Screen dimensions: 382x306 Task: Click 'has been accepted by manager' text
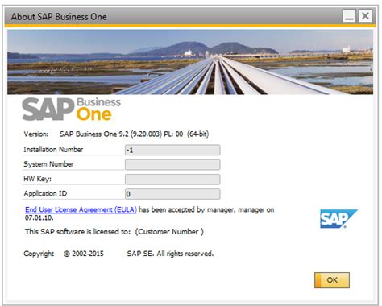point(186,209)
